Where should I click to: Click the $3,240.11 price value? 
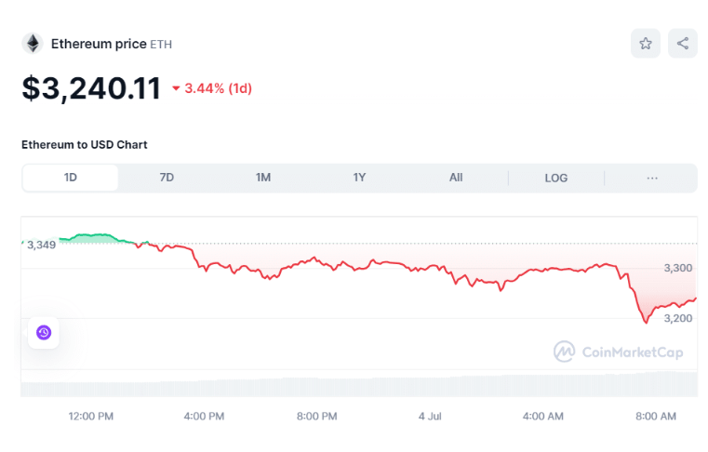point(91,88)
